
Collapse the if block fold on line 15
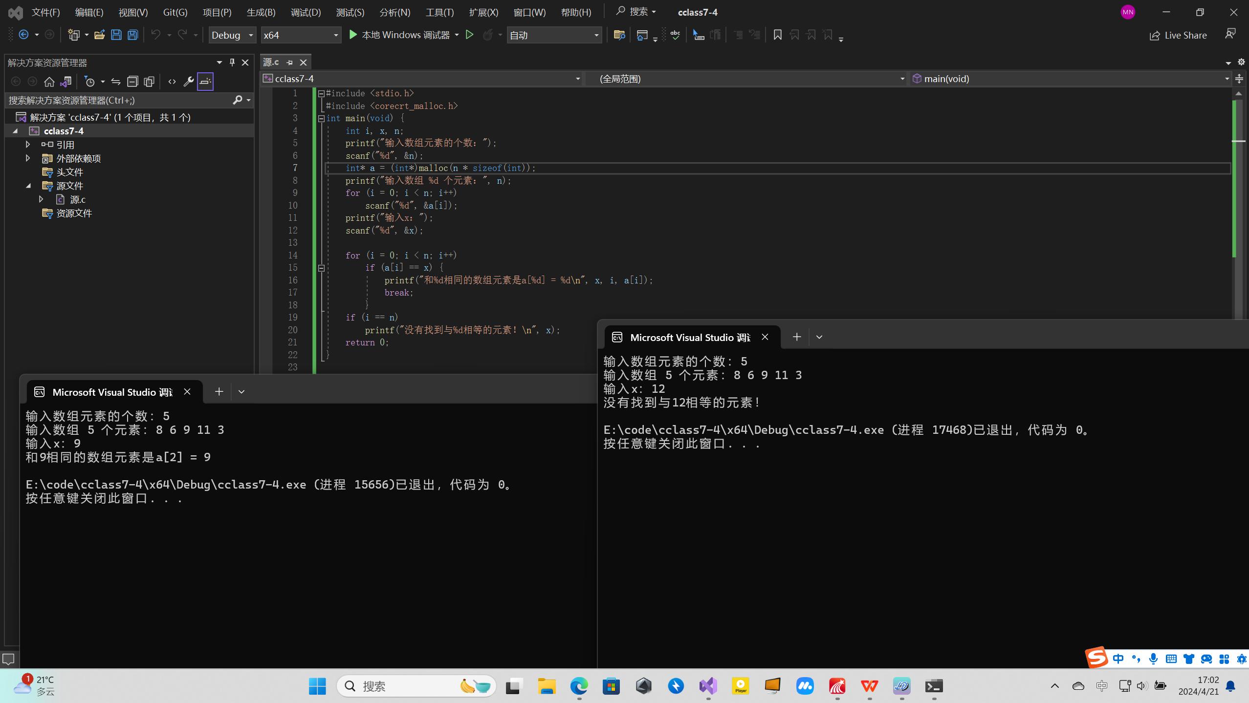321,268
